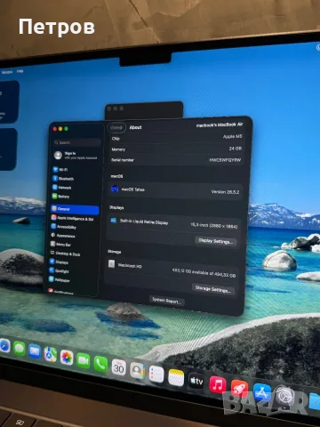The image size is (320, 427).
Task: Go back using the toolbar back arrow
Action: pyautogui.click(x=113, y=127)
